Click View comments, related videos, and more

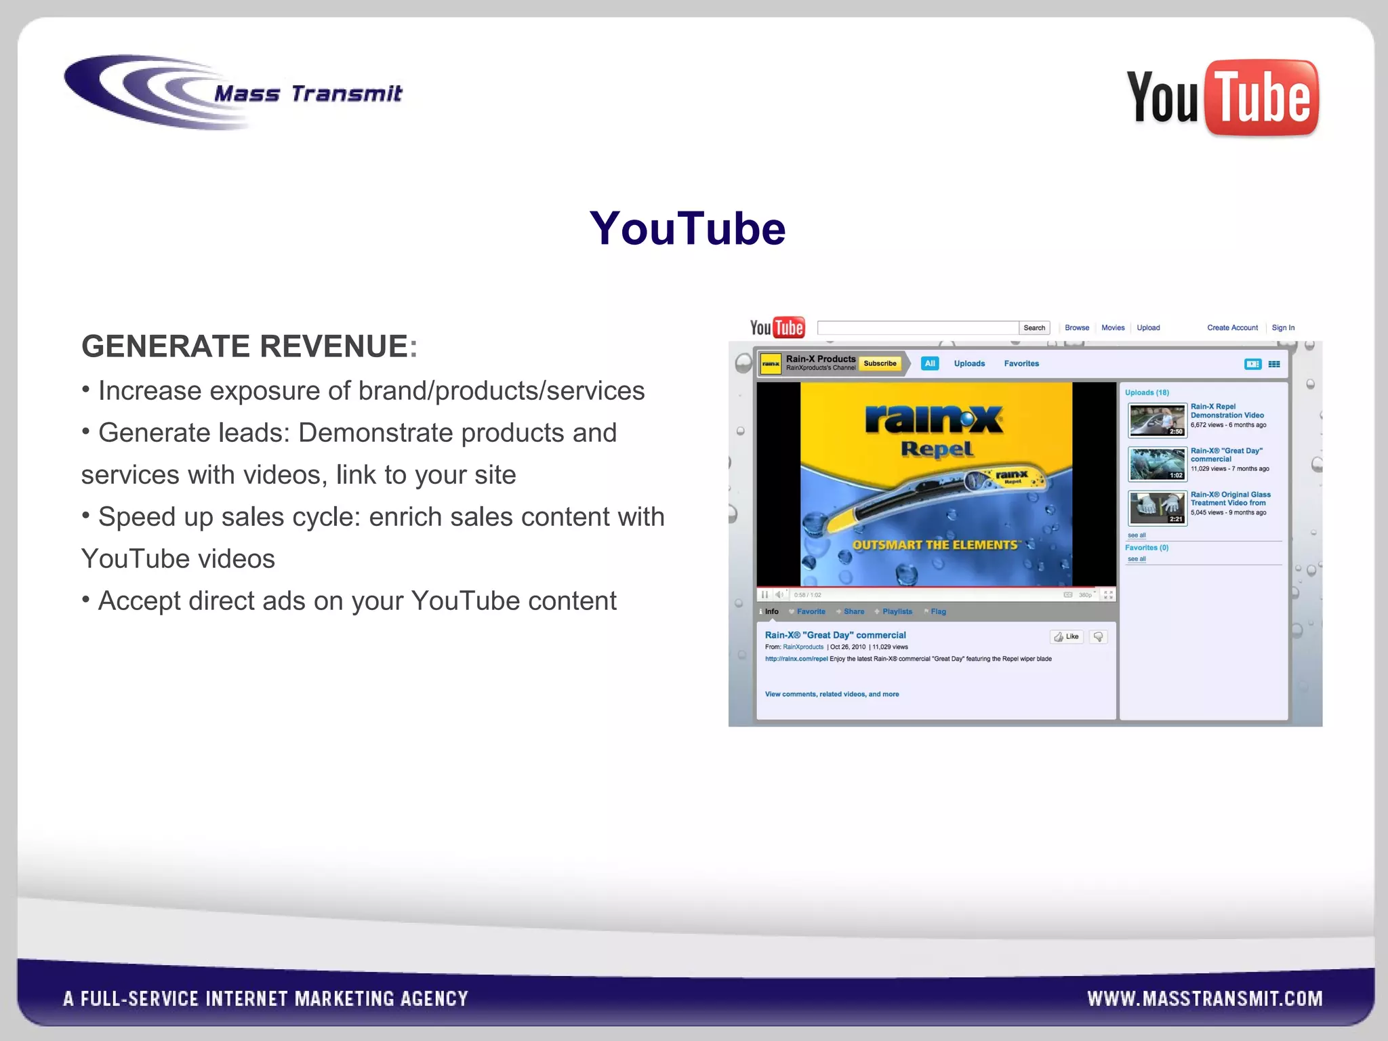[x=832, y=694]
